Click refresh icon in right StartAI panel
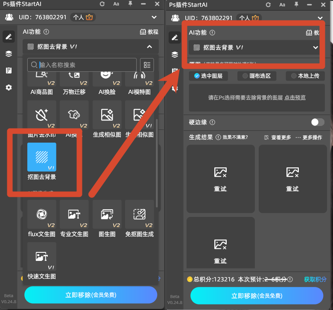 [x=268, y=5]
